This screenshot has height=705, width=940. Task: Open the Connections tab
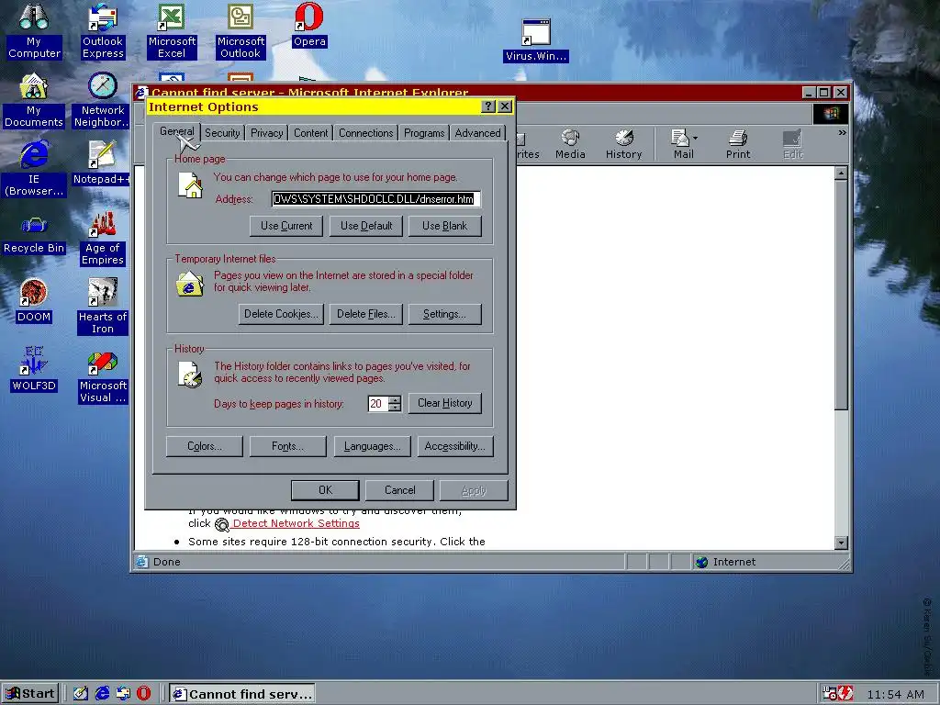tap(365, 133)
